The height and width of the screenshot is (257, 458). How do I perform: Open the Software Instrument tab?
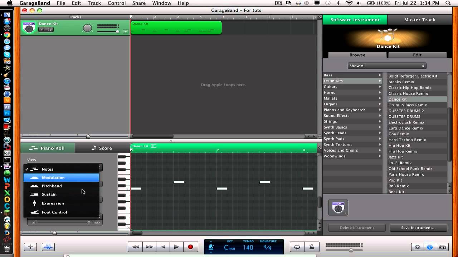click(x=355, y=20)
